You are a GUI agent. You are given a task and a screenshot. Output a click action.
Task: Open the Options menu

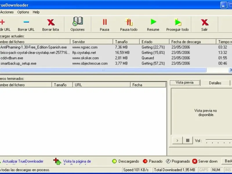23,12
